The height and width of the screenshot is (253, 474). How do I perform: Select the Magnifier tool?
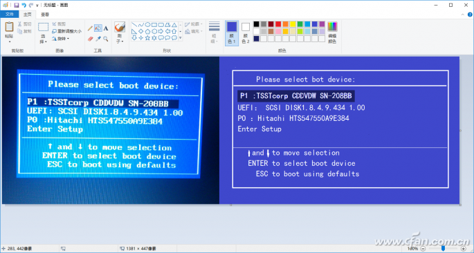[106, 39]
